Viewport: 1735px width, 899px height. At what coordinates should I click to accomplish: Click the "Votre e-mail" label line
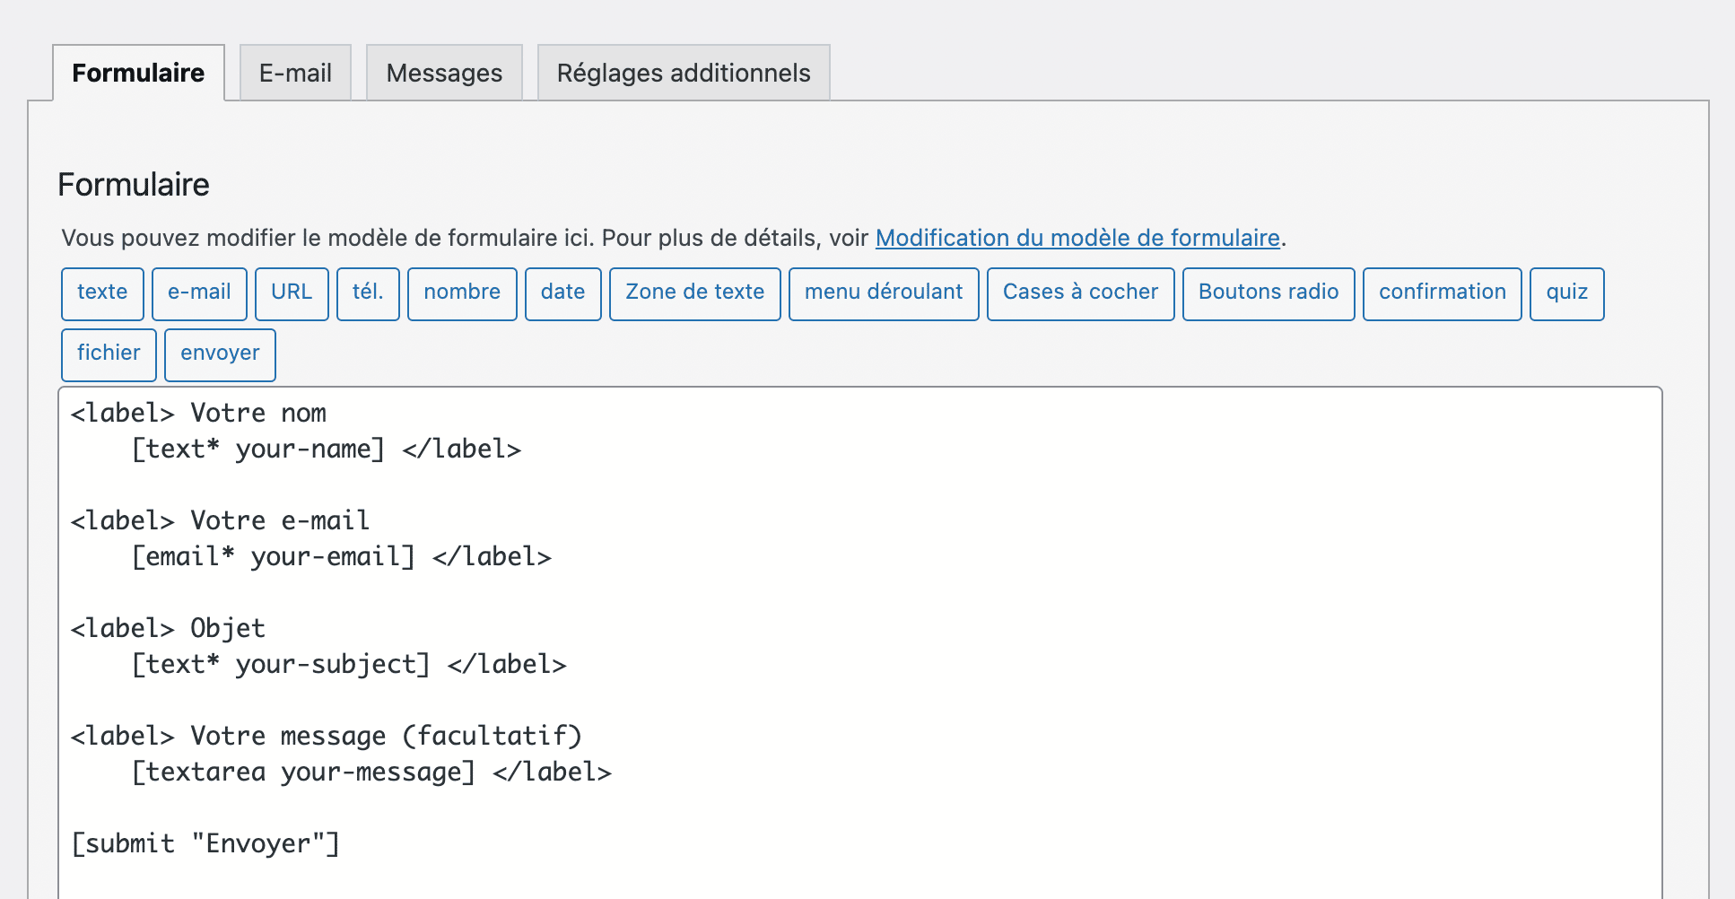[220, 520]
